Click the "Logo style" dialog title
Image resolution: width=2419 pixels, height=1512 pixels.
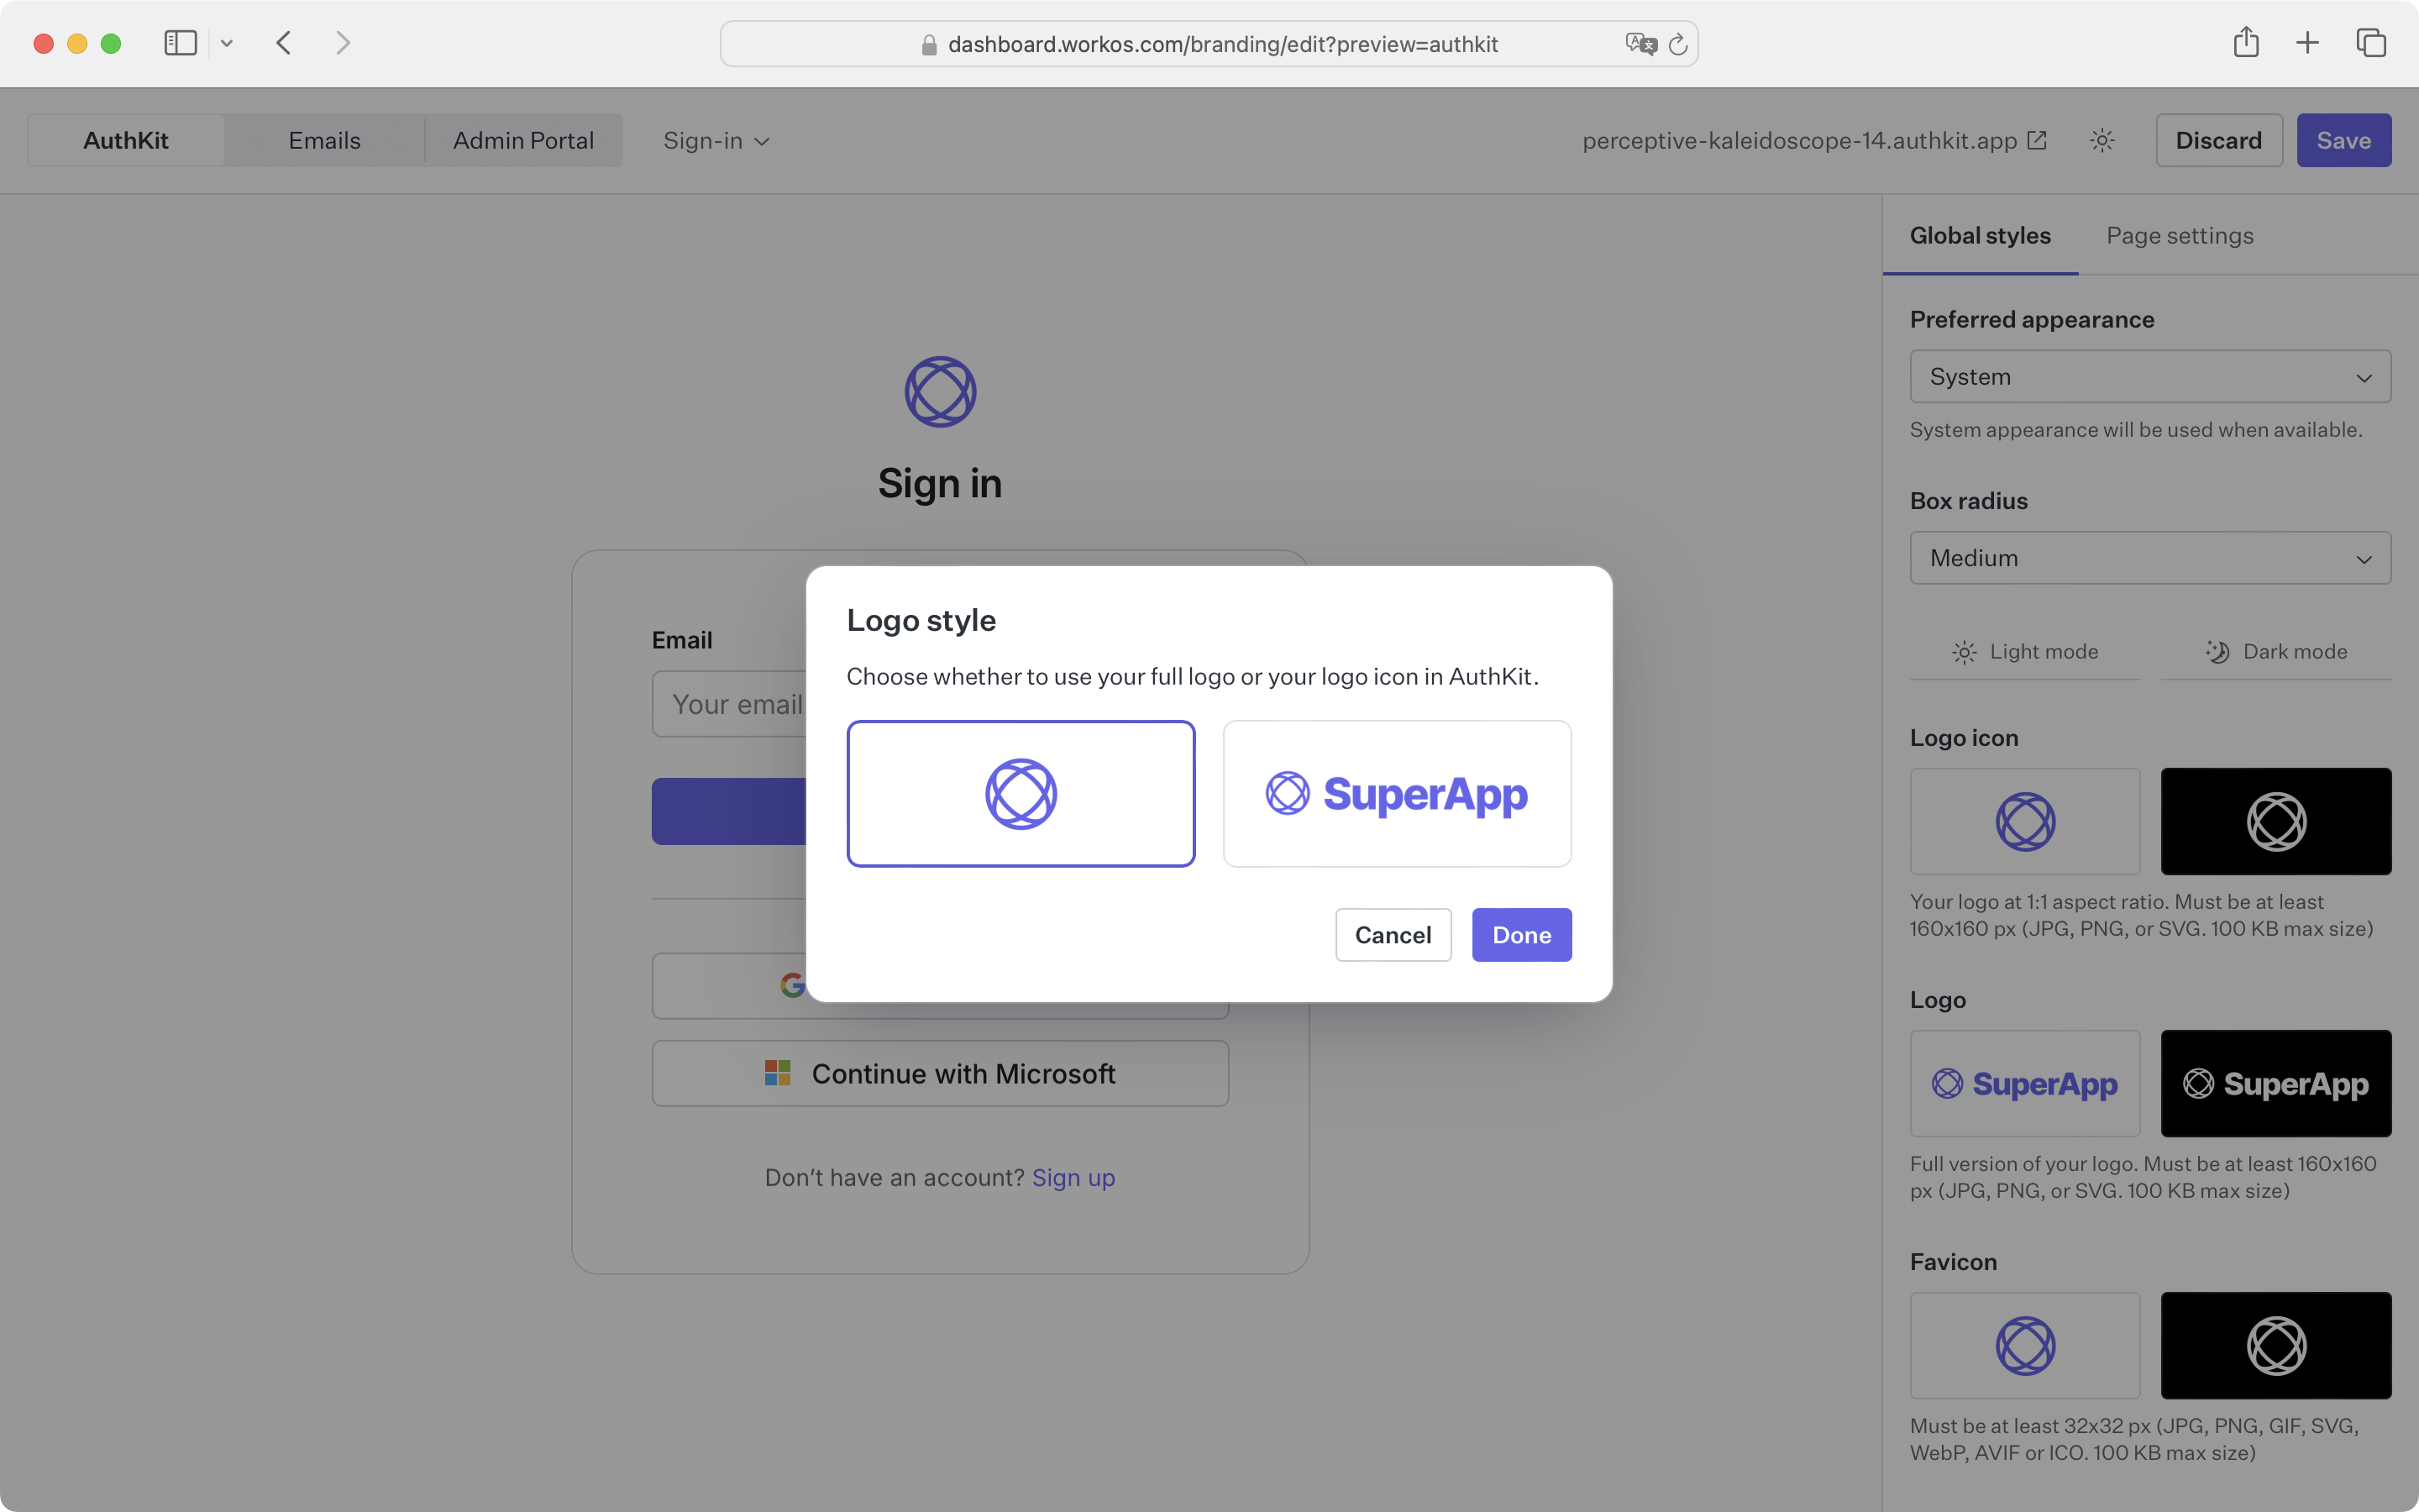pyautogui.click(x=921, y=620)
